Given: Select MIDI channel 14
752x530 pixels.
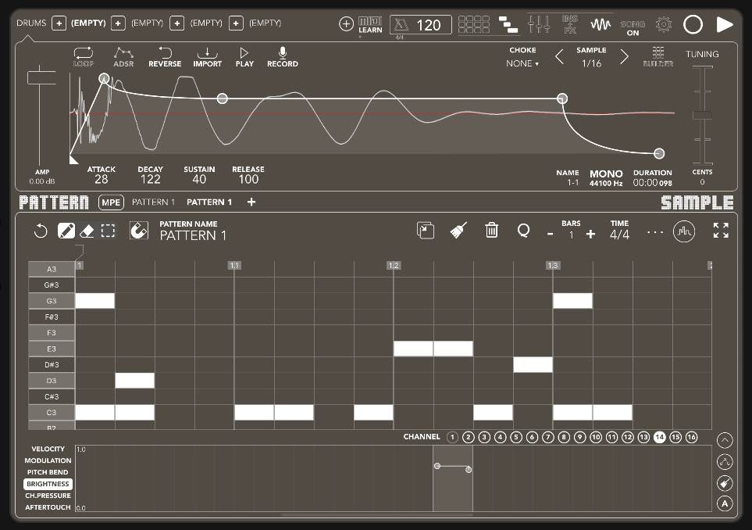Looking at the screenshot, I should [659, 437].
